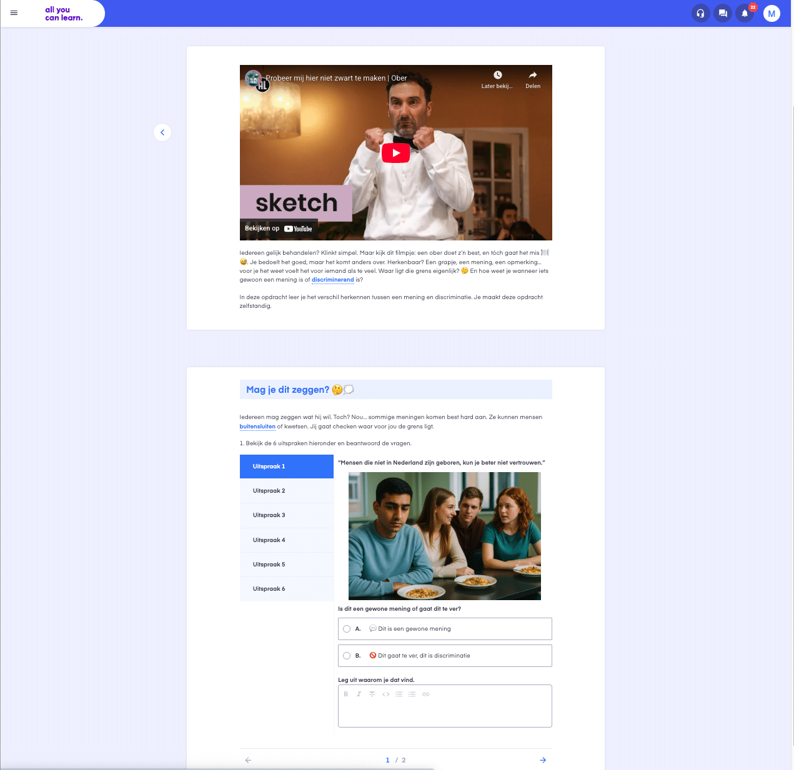Click the bold formatting icon
Image resolution: width=794 pixels, height=770 pixels.
click(346, 694)
